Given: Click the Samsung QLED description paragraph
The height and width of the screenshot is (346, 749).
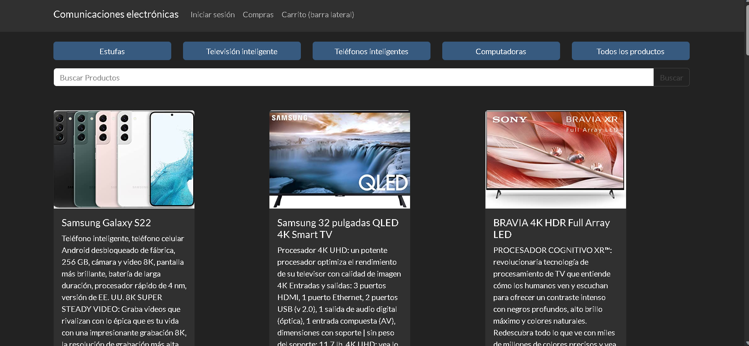Looking at the screenshot, I should (340, 297).
